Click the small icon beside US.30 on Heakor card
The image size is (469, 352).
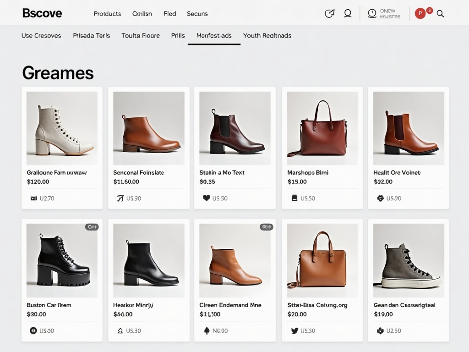pyautogui.click(x=120, y=330)
